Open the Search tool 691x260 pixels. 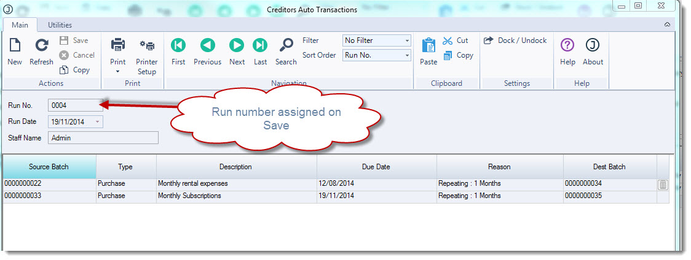click(x=286, y=52)
